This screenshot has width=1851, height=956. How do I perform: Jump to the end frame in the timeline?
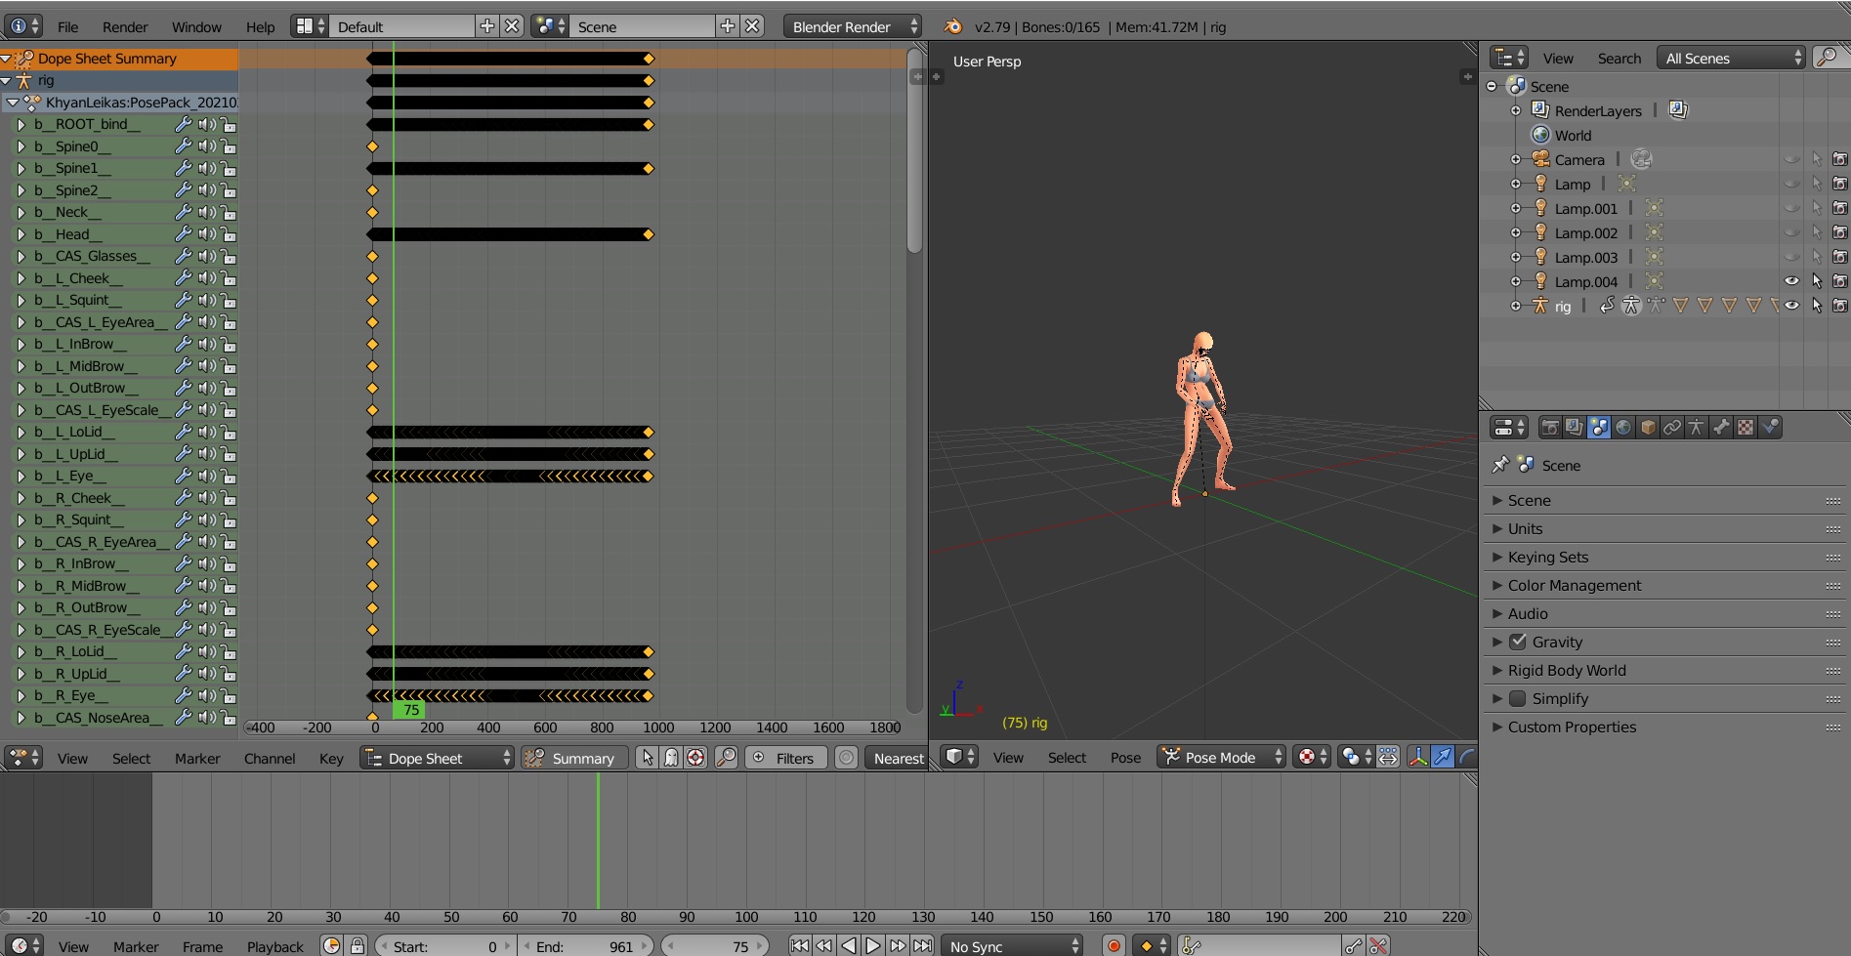click(x=922, y=945)
